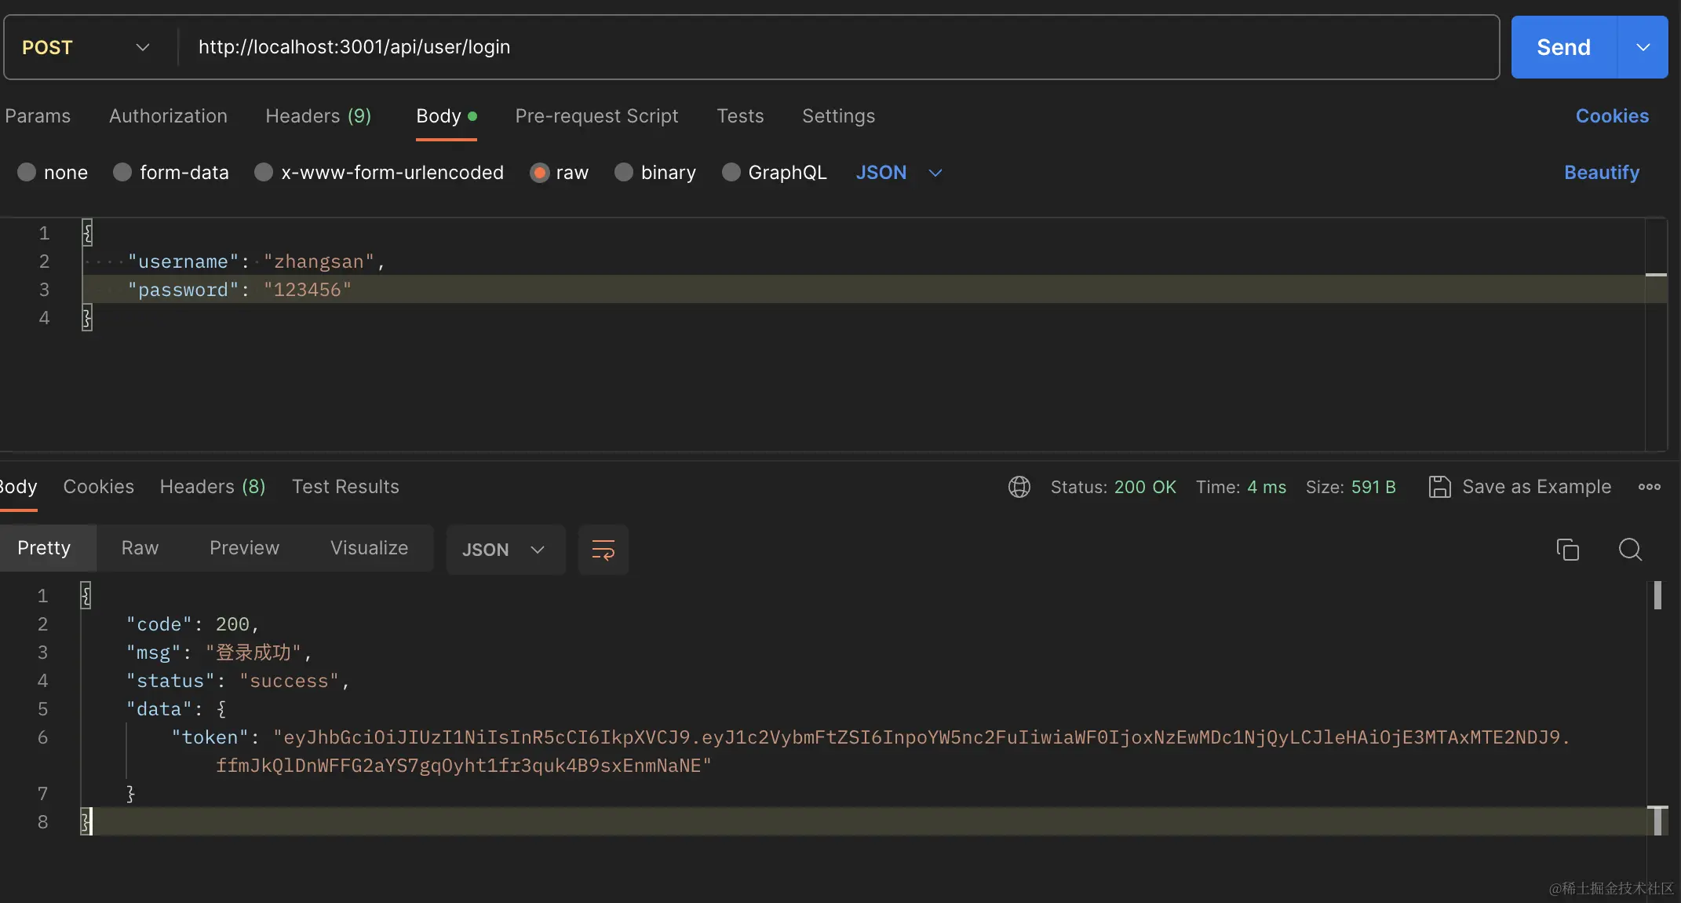Click the save icon beside Save as Example
Viewport: 1681px width, 903px height.
1439,487
